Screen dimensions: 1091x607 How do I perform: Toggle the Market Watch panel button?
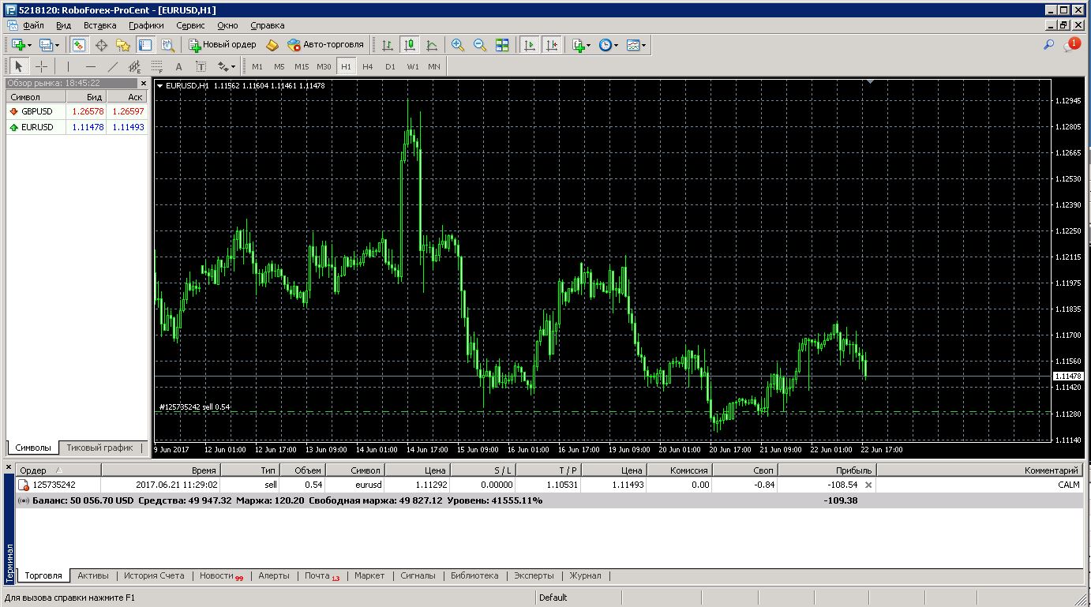coord(79,45)
